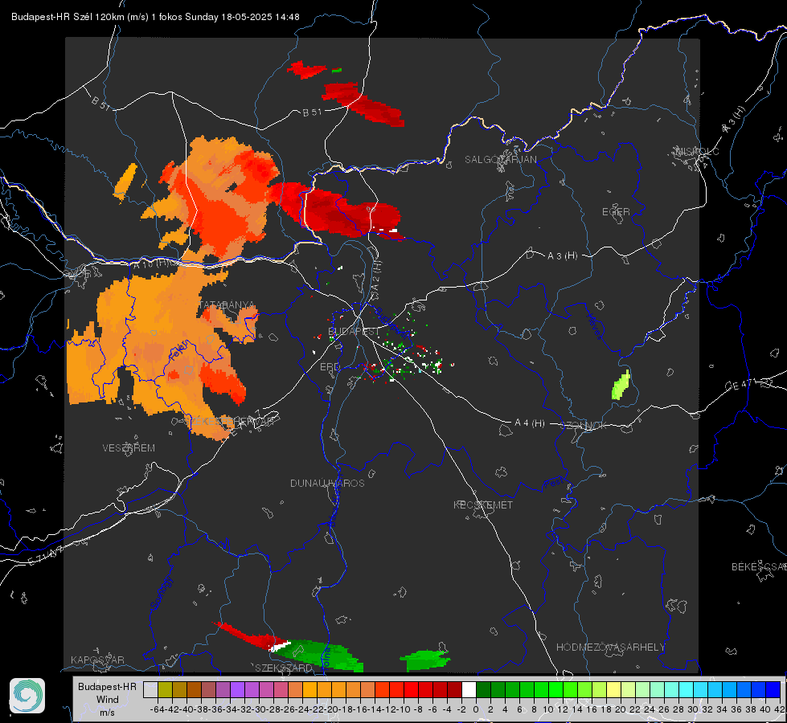Pick the pale yellow swatch above 18

[614, 689]
